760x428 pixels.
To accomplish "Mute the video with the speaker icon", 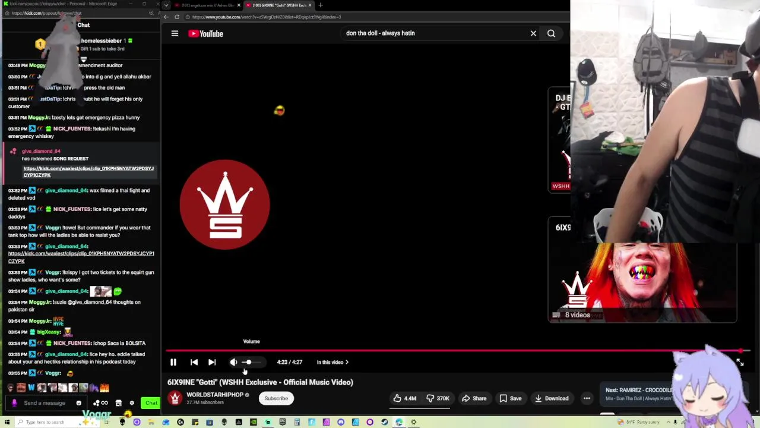I will 234,362.
